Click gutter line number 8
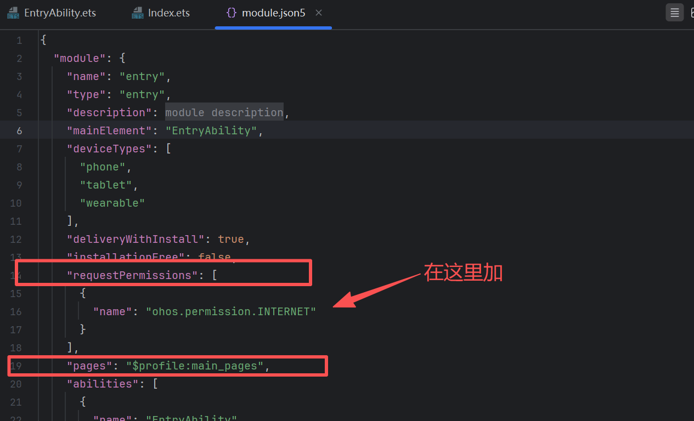Image resolution: width=694 pixels, height=421 pixels. 19,167
